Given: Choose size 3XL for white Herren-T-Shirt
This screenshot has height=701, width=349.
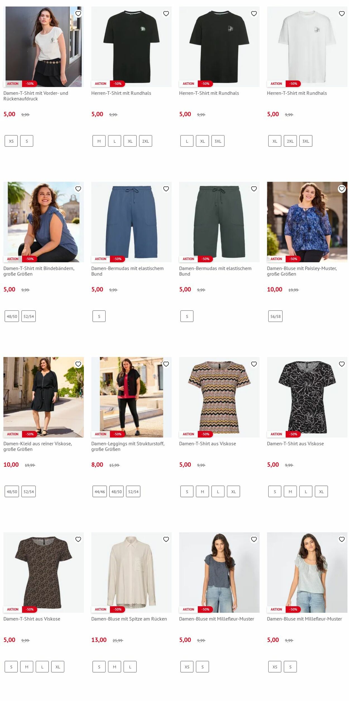Looking at the screenshot, I should pyautogui.click(x=306, y=141).
